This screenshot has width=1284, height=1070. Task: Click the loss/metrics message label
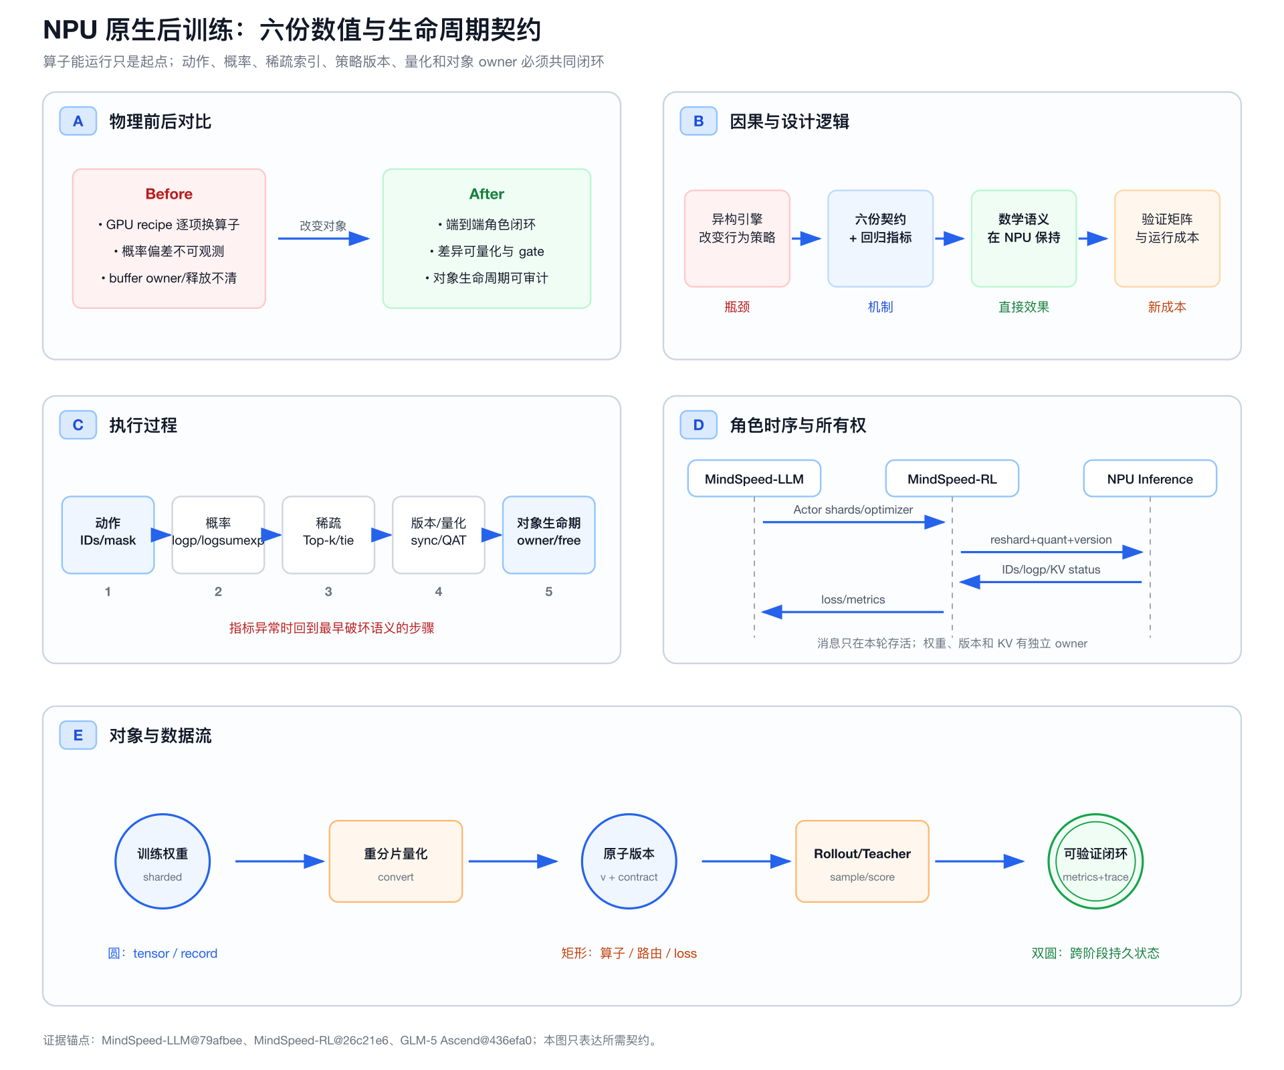click(853, 600)
